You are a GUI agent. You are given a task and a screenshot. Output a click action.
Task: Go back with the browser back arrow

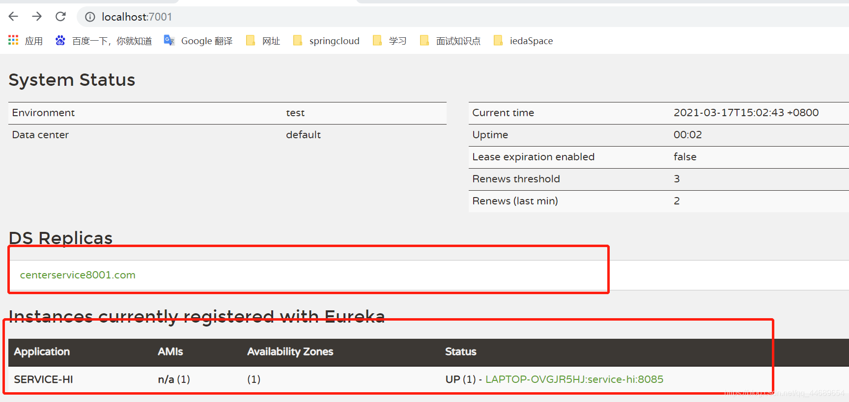13,17
